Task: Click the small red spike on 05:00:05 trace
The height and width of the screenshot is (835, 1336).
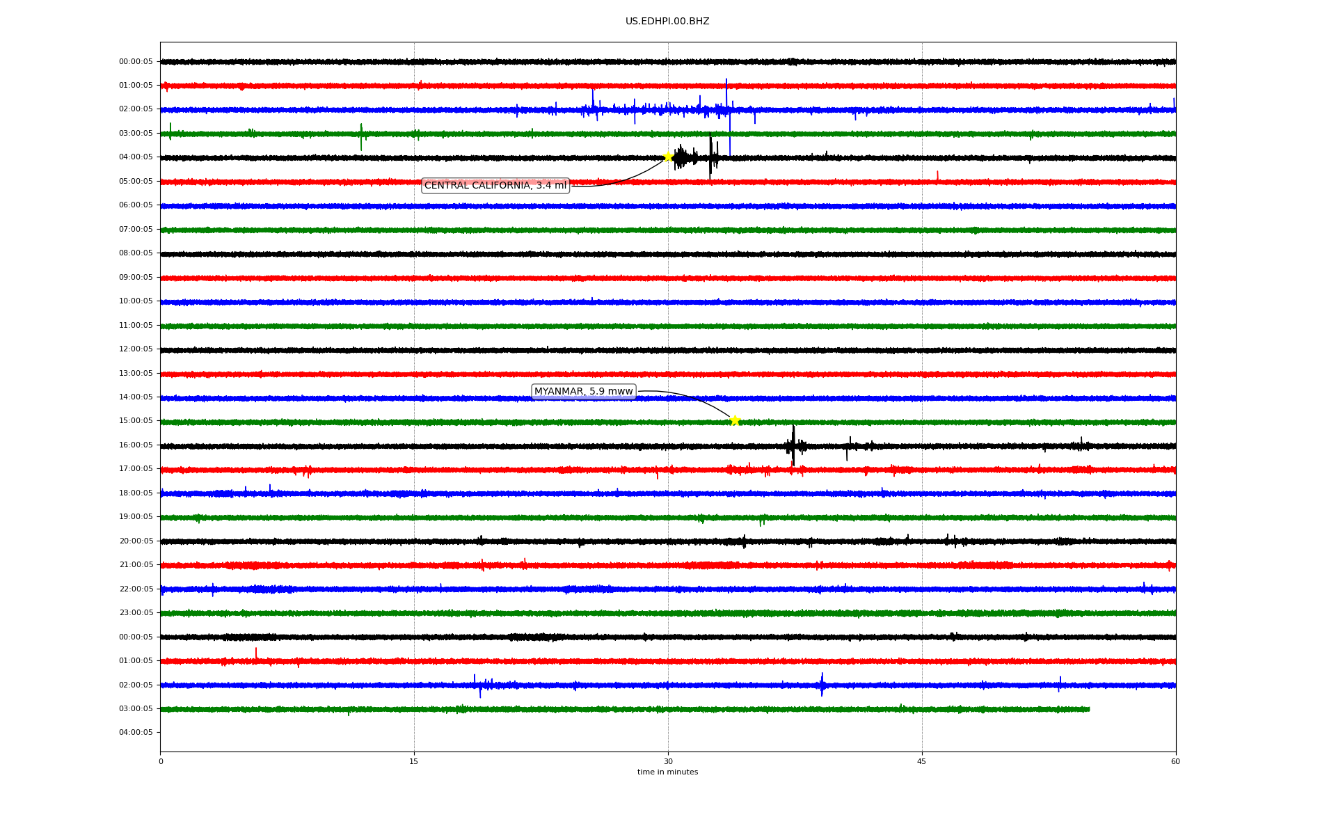Action: click(937, 175)
